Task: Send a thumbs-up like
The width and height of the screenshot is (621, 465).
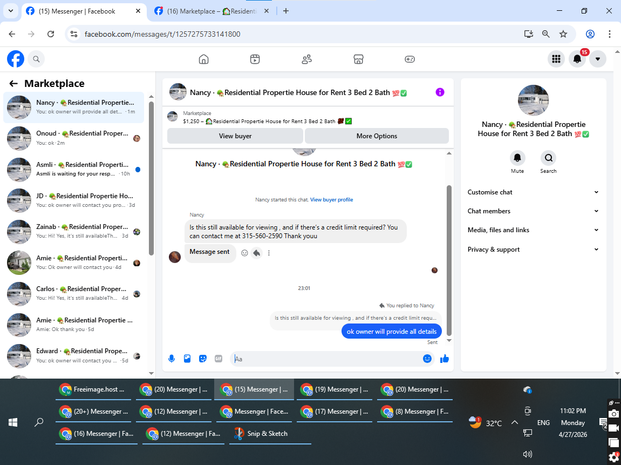Action: click(445, 359)
